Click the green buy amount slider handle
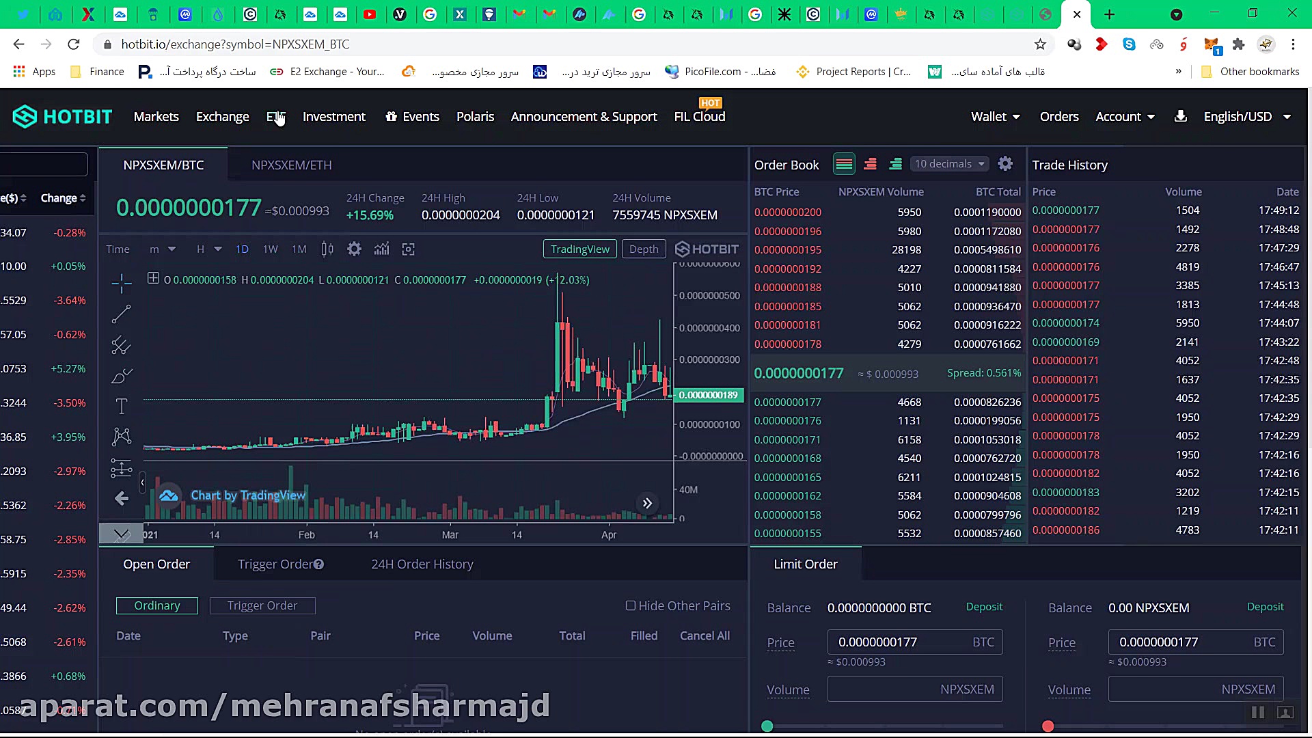 [x=767, y=726]
